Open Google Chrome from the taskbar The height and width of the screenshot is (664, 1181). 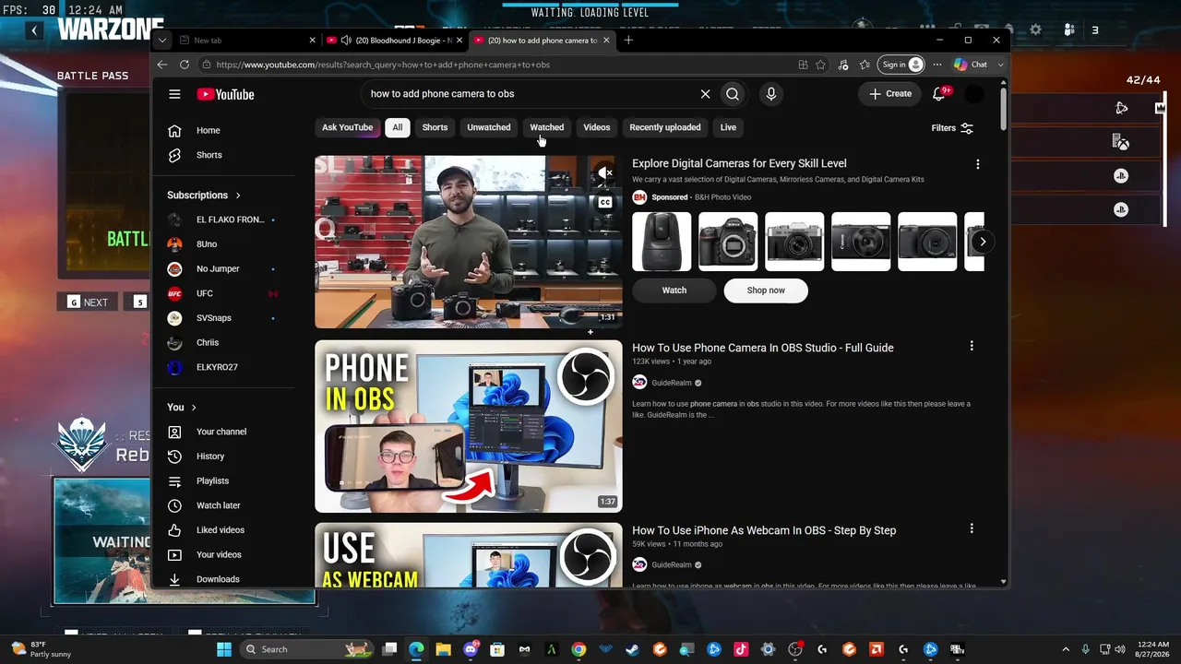(579, 649)
